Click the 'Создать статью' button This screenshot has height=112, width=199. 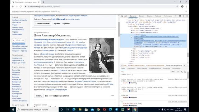tap(43, 24)
